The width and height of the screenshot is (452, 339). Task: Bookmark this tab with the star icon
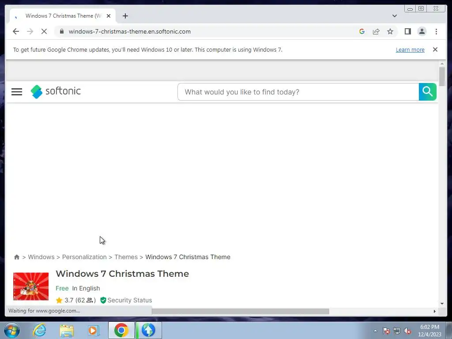[x=390, y=31]
